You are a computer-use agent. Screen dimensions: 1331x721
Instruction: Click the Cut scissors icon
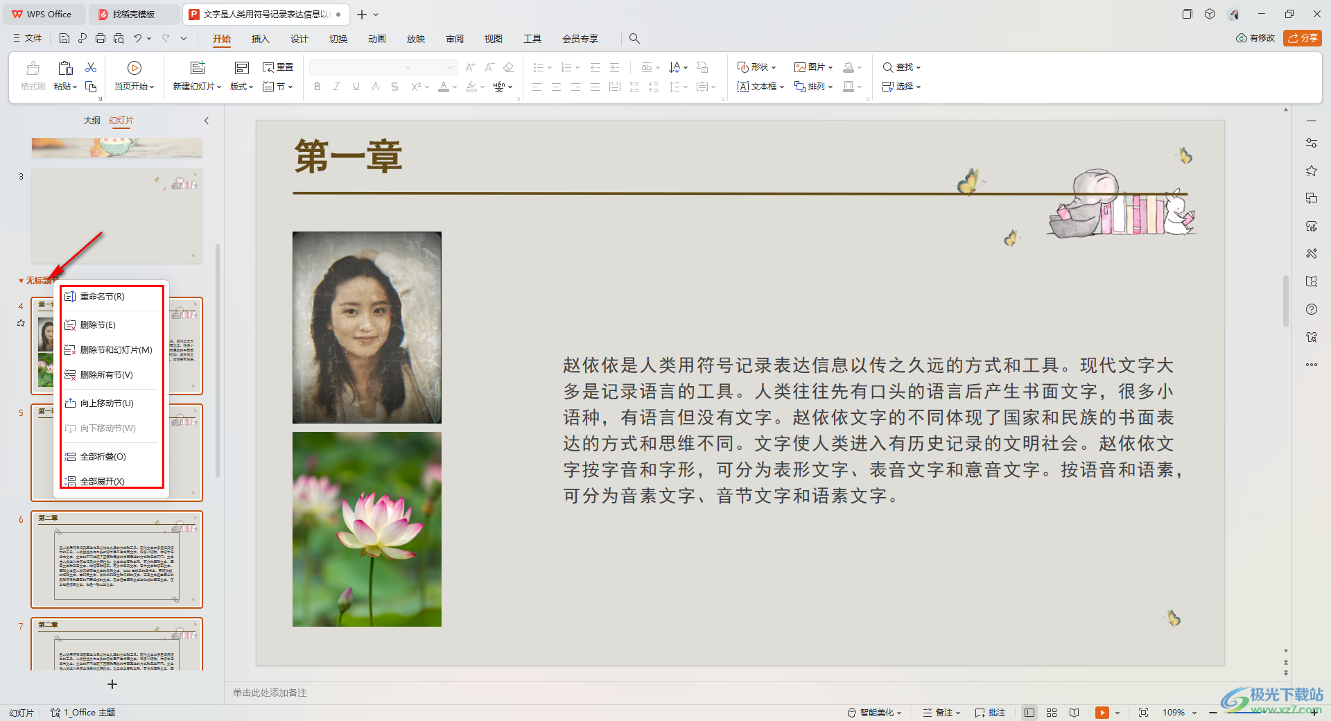[91, 67]
